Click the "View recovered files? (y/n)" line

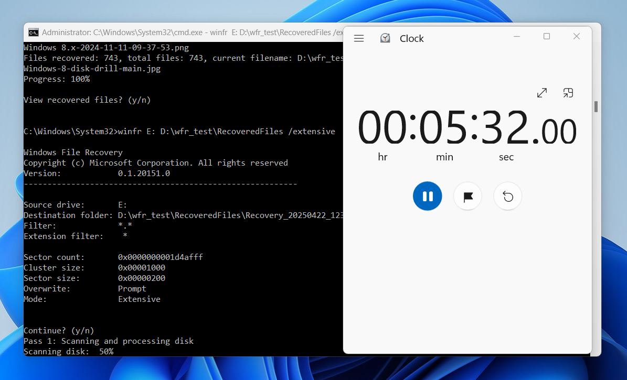pos(87,100)
